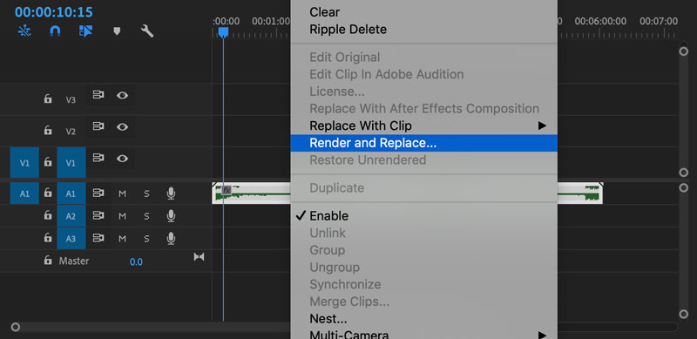This screenshot has height=339, width=697.
Task: Click Master volume value 0.0
Action: (x=136, y=261)
